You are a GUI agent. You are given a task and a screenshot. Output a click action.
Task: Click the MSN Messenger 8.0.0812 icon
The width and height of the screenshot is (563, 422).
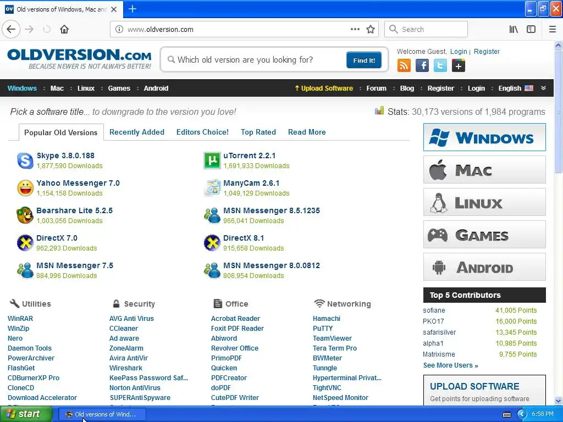point(212,270)
